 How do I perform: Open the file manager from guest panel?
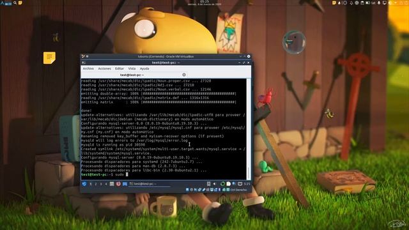click(112, 184)
